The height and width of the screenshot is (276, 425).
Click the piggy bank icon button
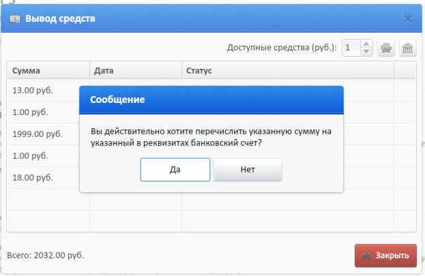[x=386, y=48]
